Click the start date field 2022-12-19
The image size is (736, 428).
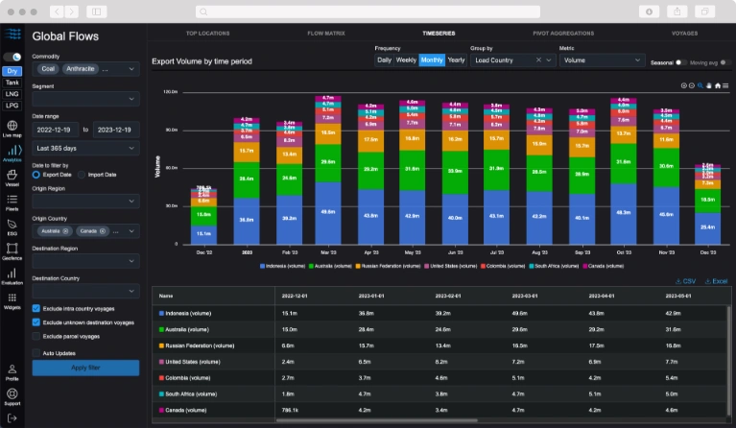56,130
